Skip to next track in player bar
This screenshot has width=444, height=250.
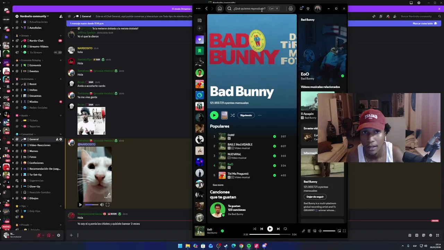point(278,229)
